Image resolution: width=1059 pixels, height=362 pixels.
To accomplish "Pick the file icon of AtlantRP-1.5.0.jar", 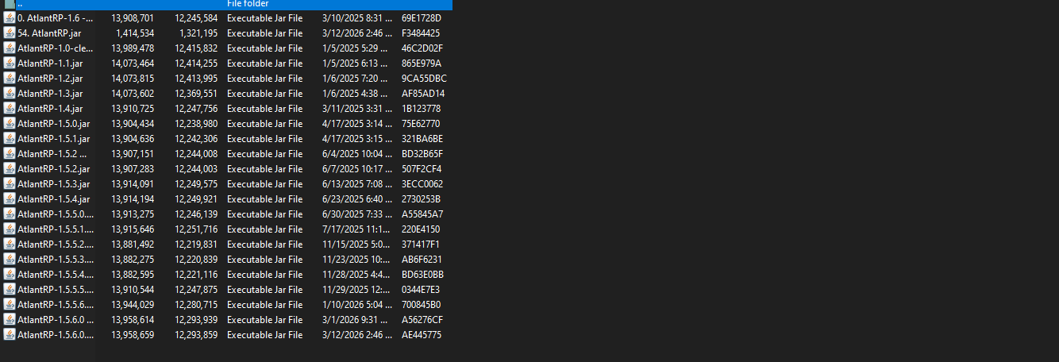I will (x=10, y=123).
